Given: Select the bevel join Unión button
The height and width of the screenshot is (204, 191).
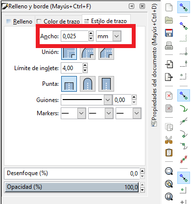Looking at the screenshot, I should click(106, 53).
